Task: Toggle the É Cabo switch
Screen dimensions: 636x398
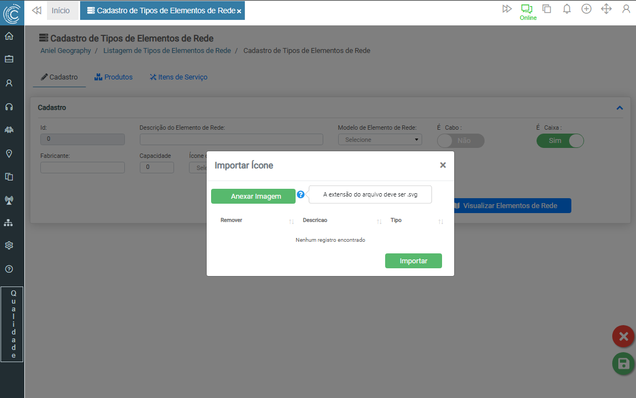Action: click(x=460, y=141)
